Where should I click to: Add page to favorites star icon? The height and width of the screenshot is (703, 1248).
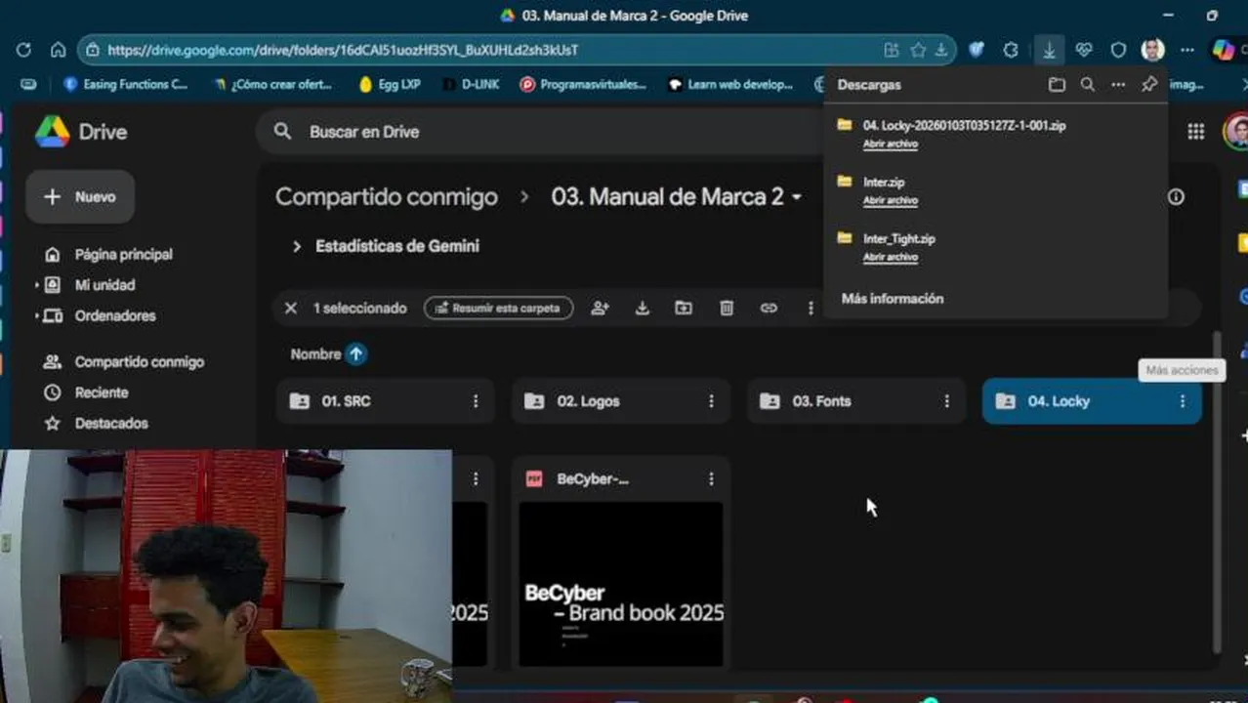918,50
